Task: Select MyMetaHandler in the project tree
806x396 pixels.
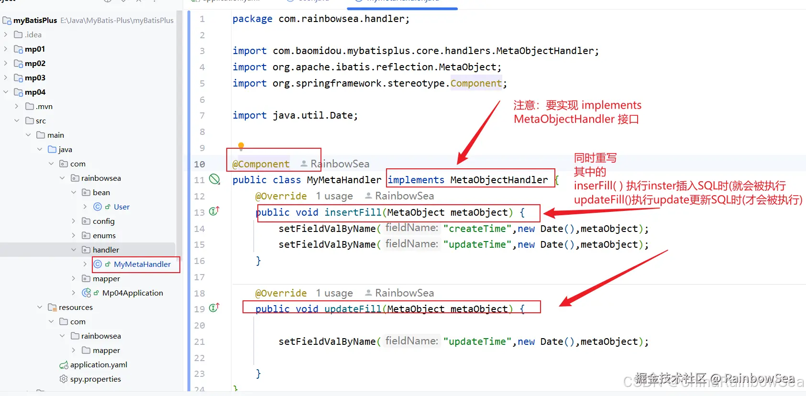Action: (142, 264)
